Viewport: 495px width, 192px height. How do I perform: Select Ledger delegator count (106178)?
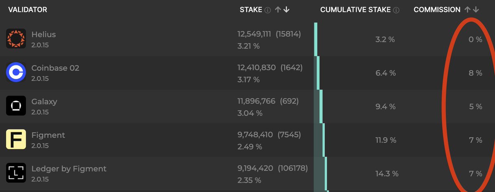point(292,168)
